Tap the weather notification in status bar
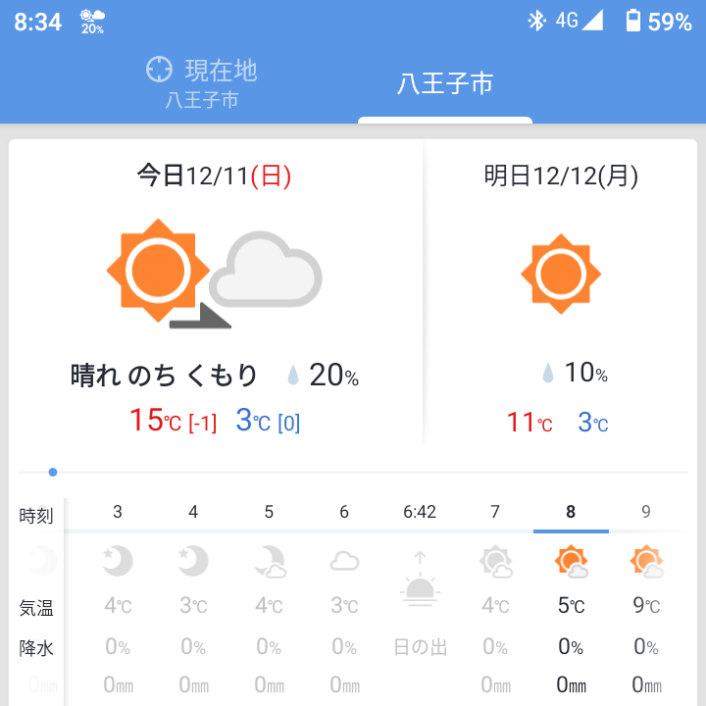 (93, 21)
